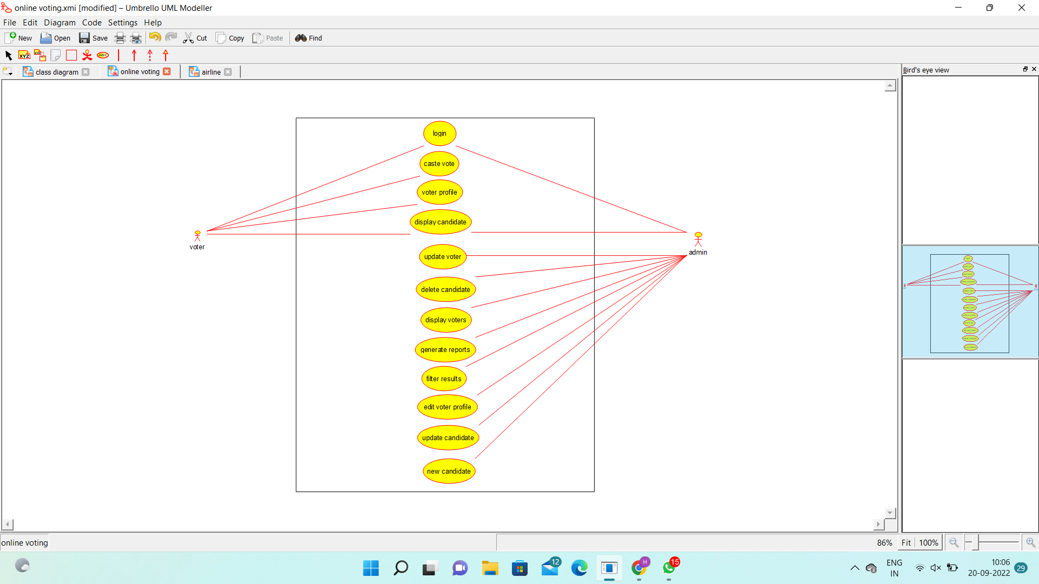The image size is (1039, 584).
Task: Select the Generalization arrow tool
Action: click(166, 55)
